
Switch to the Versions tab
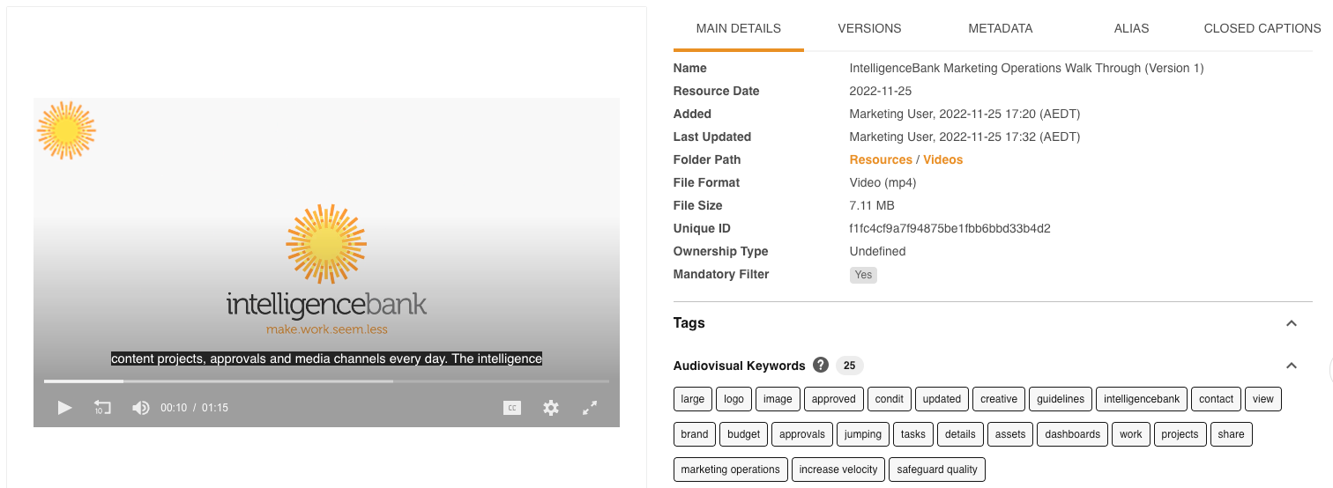click(869, 28)
